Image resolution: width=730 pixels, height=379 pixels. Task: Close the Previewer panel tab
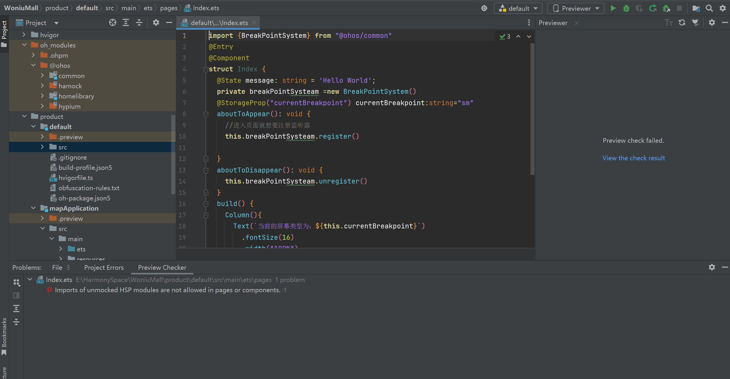point(577,23)
